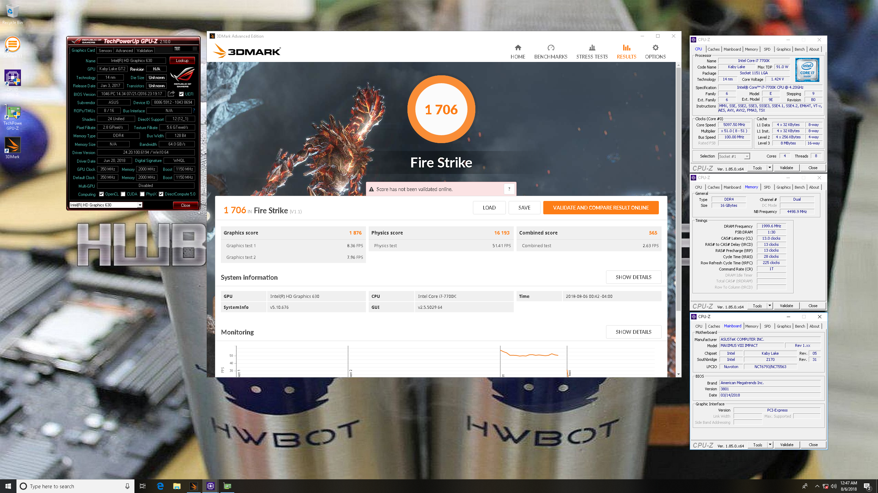The width and height of the screenshot is (878, 493).
Task: Take GPU-Z screenshot with camera icon
Action: click(177, 49)
